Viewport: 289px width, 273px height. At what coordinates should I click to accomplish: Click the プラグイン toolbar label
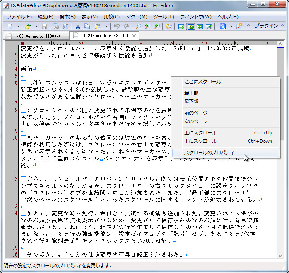point(266,26)
